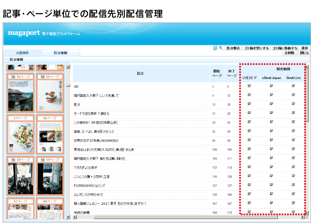This screenshot has width=311, height=223.
Task: Open the 55ページ page thumbnail
Action: pos(21,93)
